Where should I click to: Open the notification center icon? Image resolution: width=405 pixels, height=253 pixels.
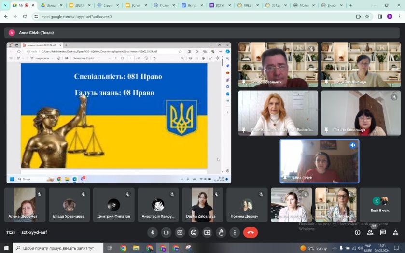pyautogui.click(x=396, y=248)
